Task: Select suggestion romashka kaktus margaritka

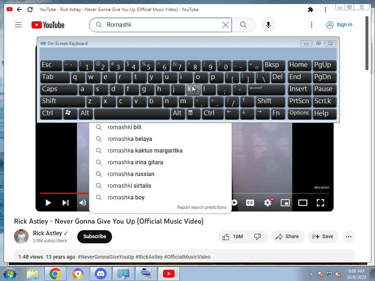Action: [x=160, y=150]
